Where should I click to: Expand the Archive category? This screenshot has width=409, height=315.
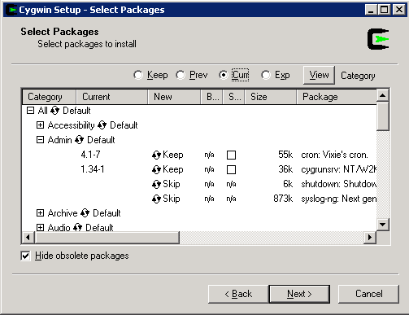click(40, 213)
